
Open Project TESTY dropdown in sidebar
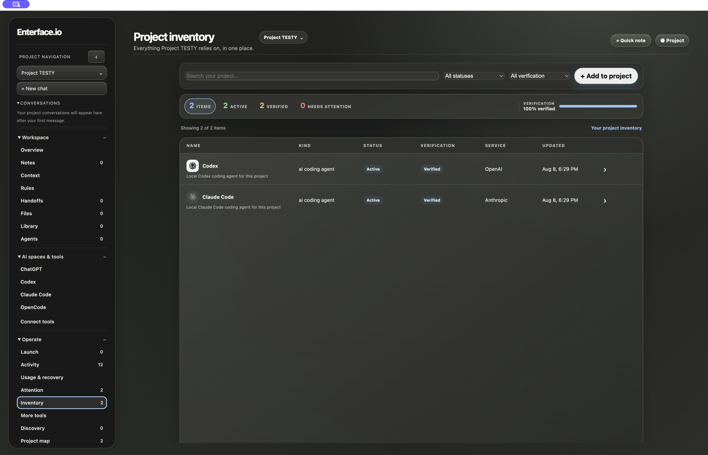[x=62, y=73]
